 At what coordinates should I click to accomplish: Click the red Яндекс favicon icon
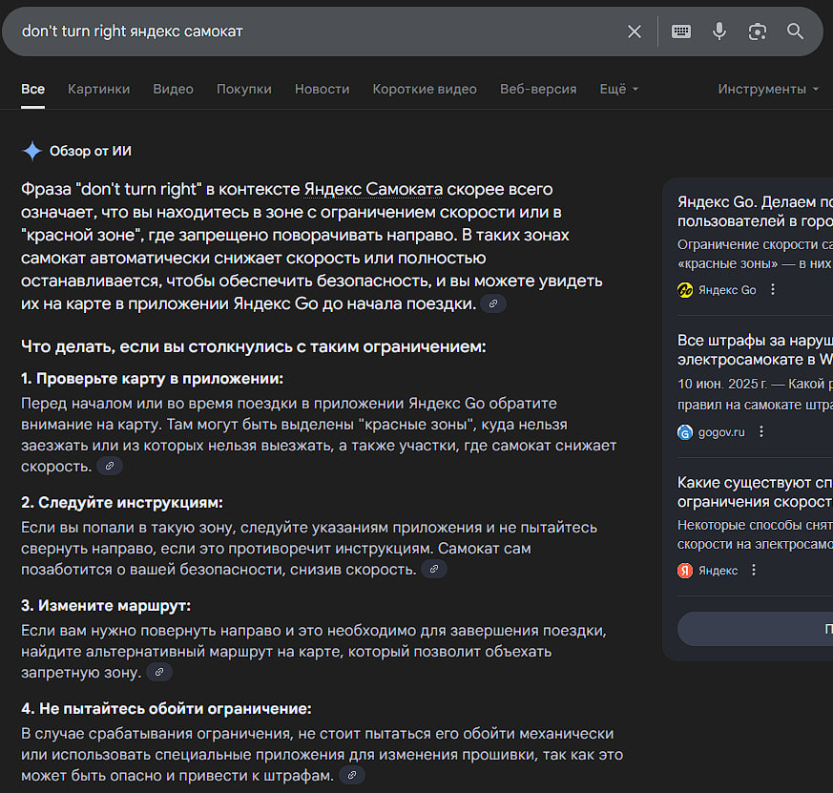[x=685, y=571]
